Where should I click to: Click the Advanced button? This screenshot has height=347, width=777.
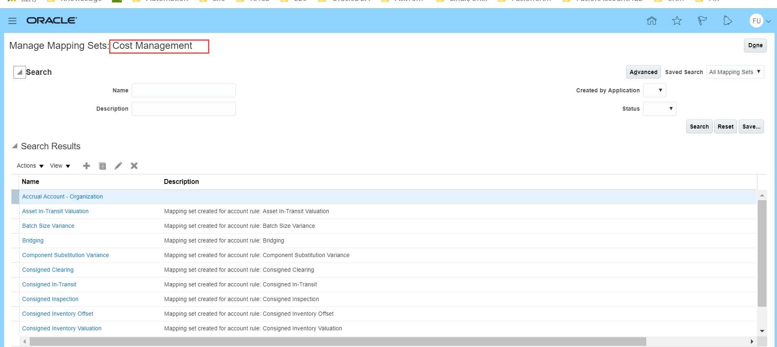[643, 72]
